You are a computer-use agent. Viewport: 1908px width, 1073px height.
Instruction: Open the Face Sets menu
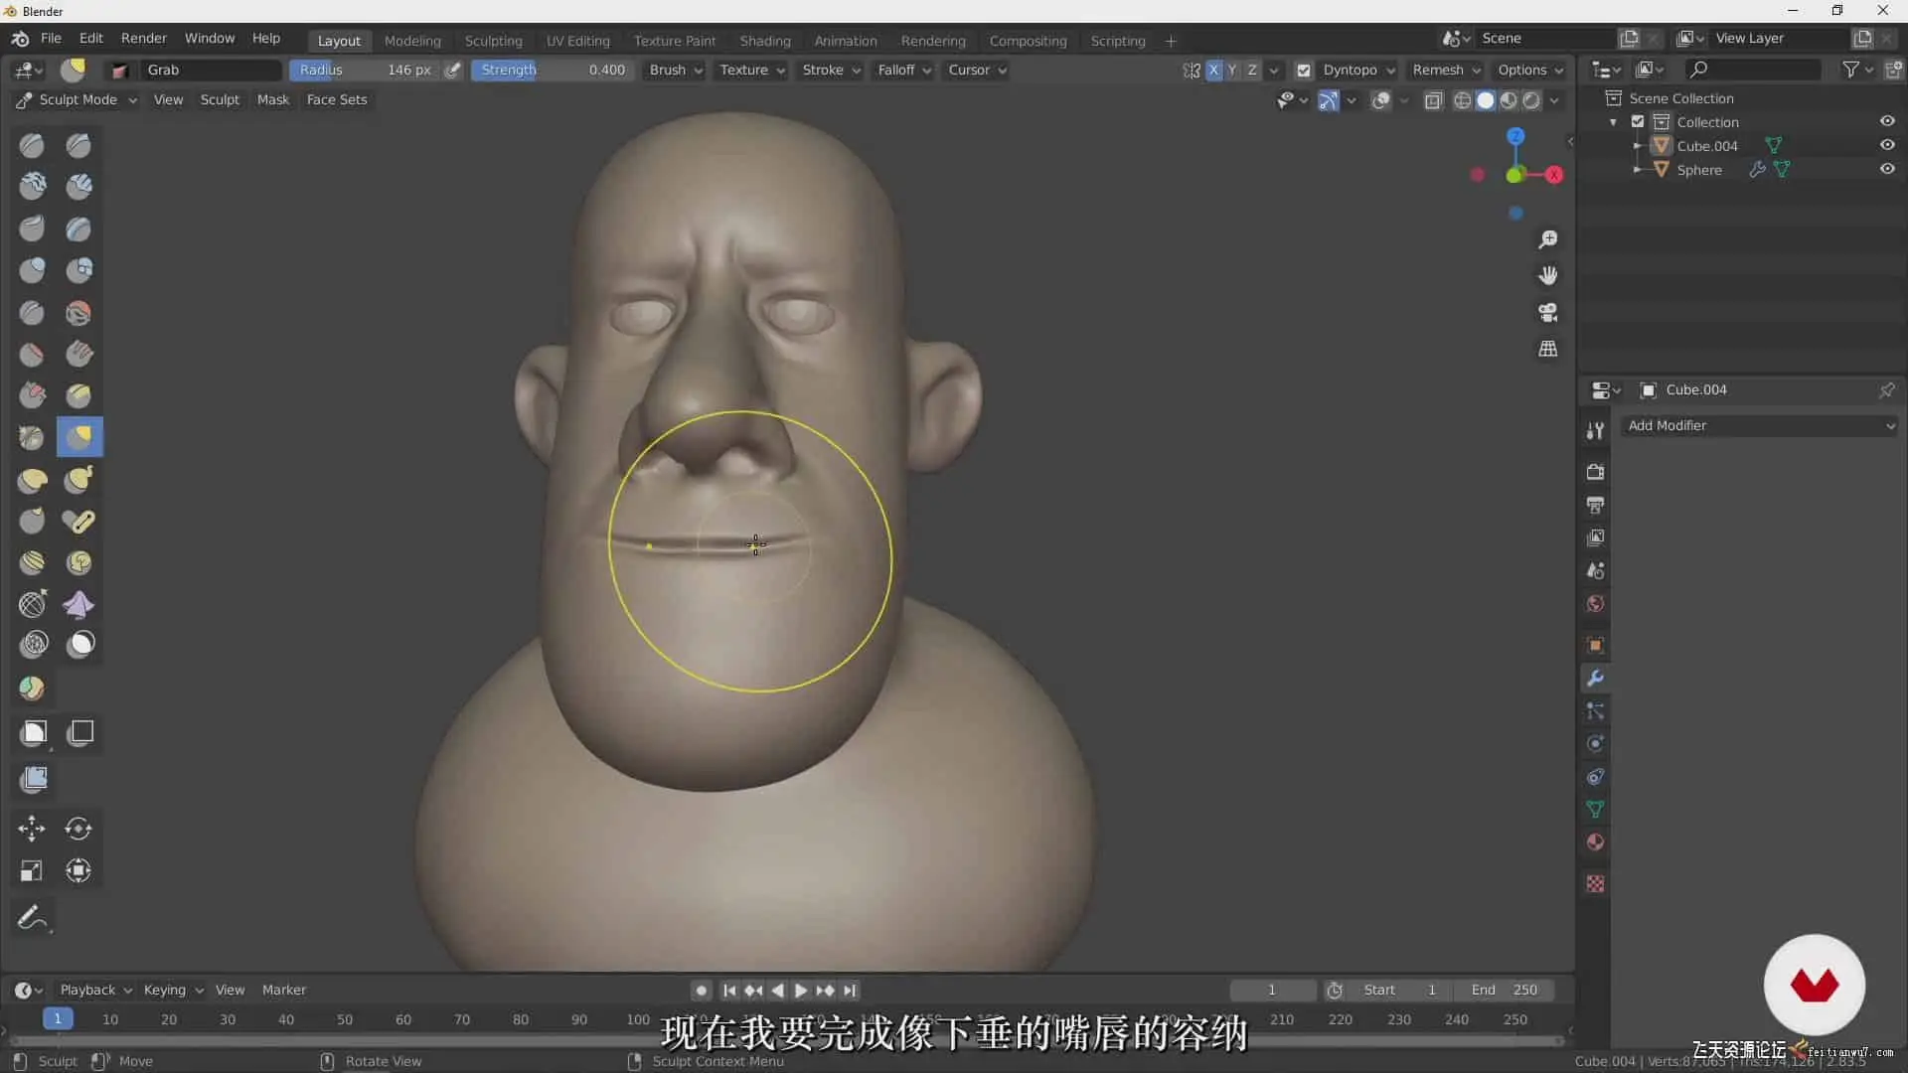pyautogui.click(x=336, y=99)
